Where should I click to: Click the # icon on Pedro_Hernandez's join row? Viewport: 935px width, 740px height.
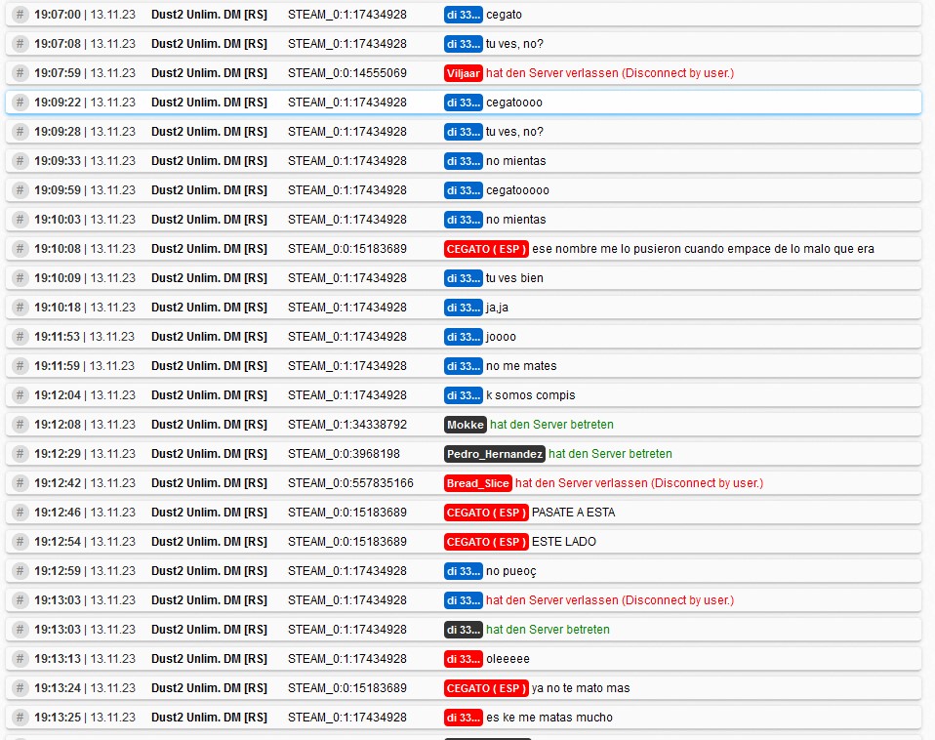point(20,454)
